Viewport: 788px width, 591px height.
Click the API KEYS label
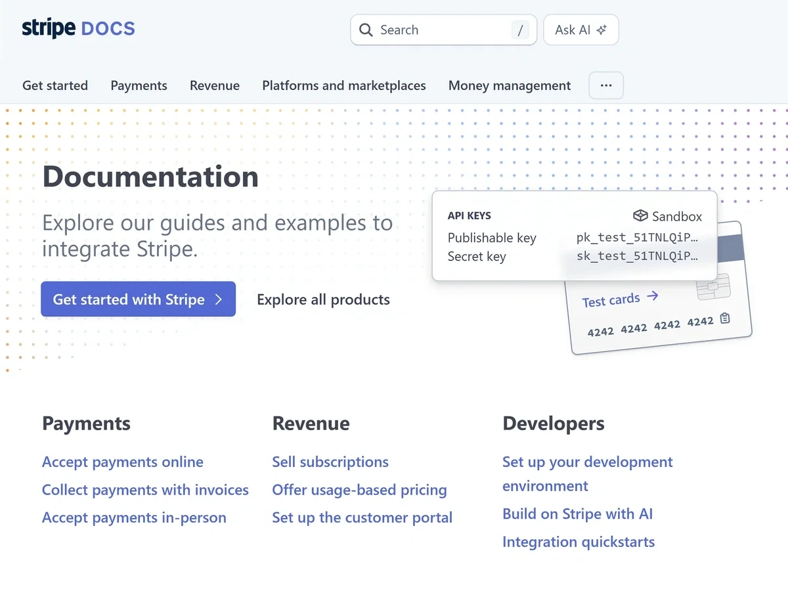point(470,215)
